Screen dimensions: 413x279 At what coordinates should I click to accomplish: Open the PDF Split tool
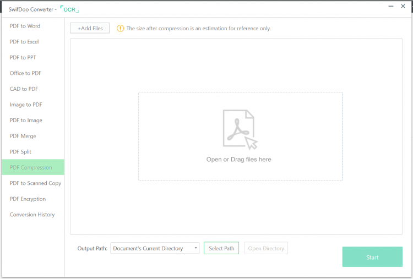point(33,152)
